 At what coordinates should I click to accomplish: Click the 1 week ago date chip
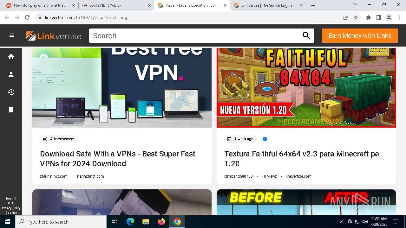click(x=241, y=139)
